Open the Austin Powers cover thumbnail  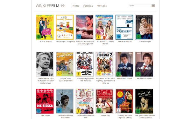point(45,27)
